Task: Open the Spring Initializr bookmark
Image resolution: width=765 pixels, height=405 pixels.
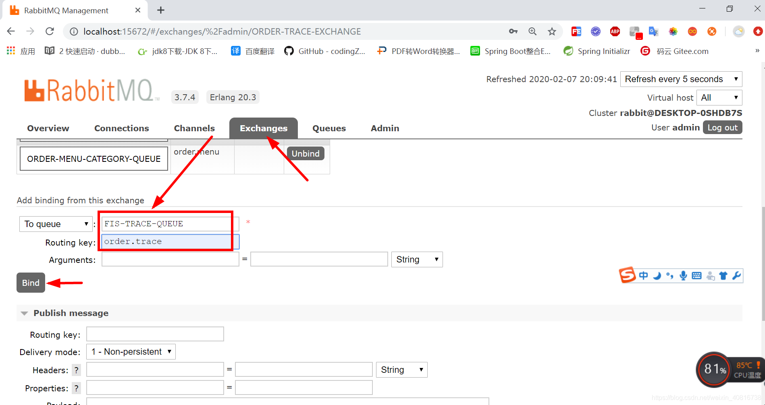Action: coord(597,51)
